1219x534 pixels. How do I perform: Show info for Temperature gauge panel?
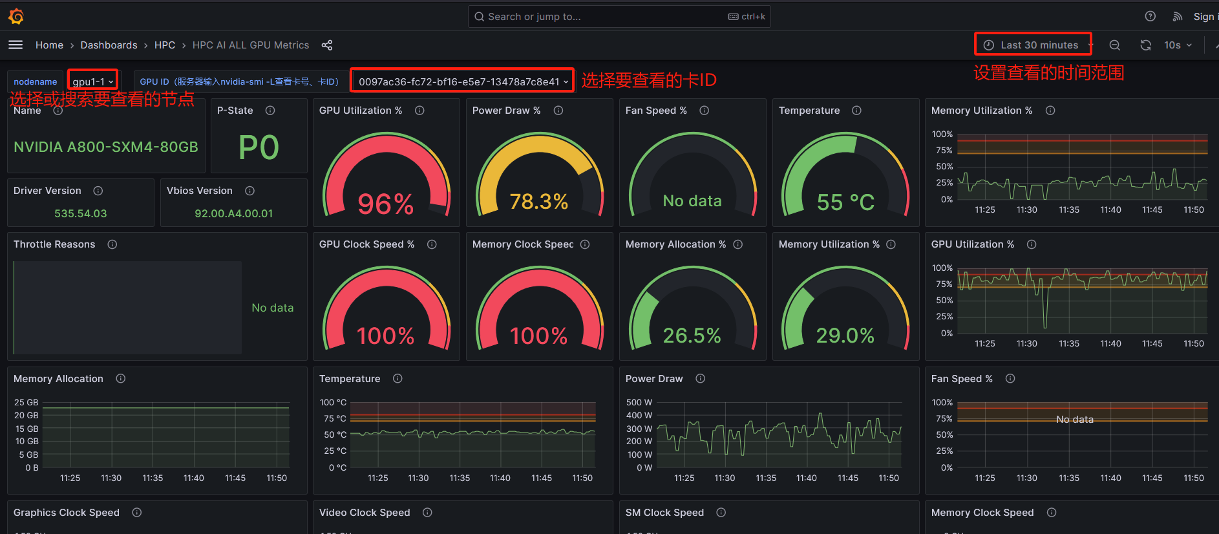coord(856,111)
